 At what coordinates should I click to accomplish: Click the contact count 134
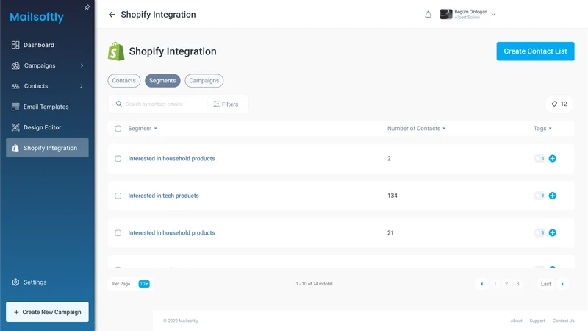(392, 196)
